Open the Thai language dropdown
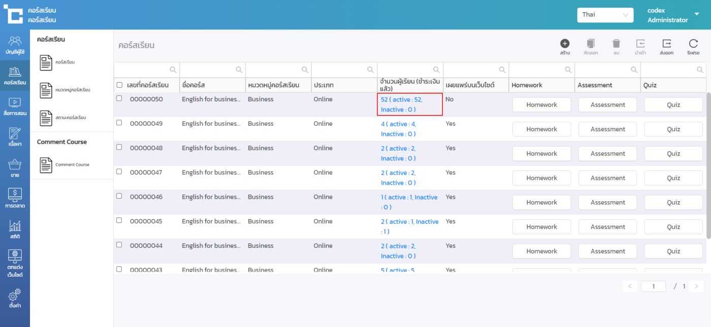 click(x=605, y=15)
